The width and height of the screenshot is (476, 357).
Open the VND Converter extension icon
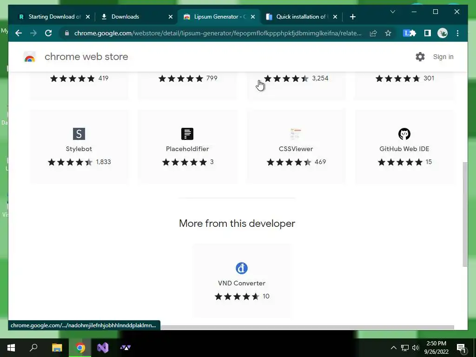(242, 268)
